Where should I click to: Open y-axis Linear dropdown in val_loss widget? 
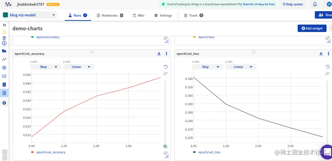(241, 67)
